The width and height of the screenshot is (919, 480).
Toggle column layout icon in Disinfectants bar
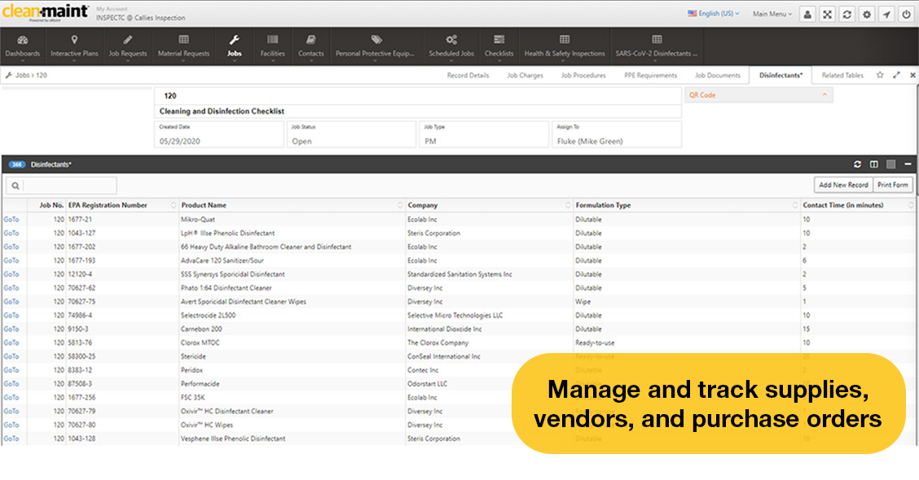[x=874, y=164]
